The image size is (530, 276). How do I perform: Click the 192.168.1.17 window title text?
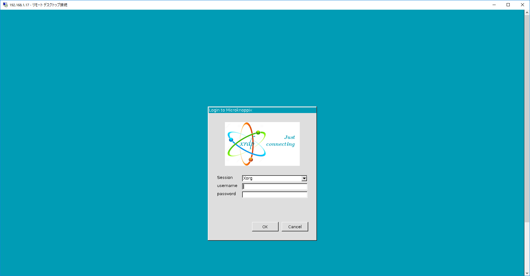38,5
